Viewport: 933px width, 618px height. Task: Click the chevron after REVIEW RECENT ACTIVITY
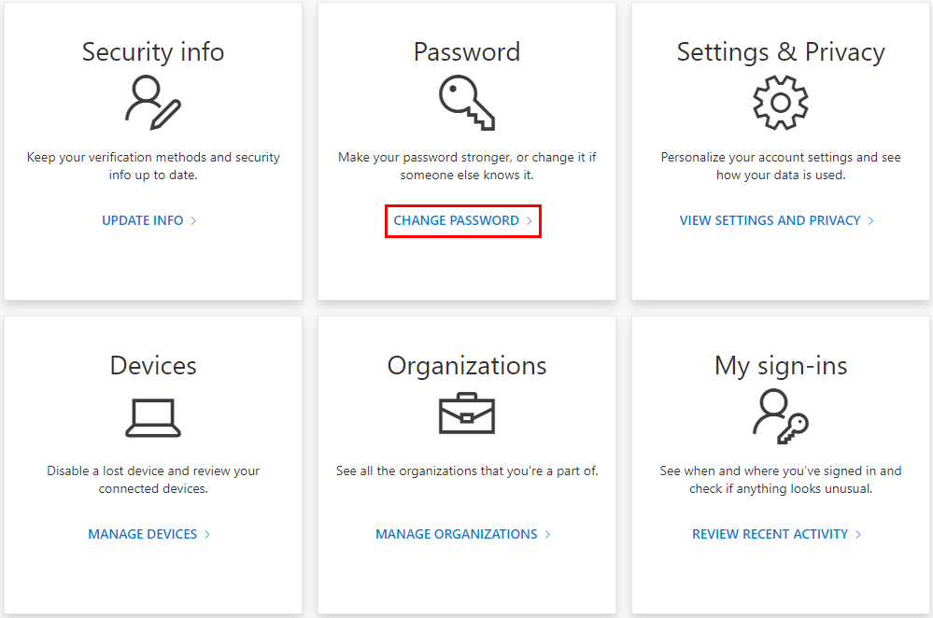tap(857, 534)
